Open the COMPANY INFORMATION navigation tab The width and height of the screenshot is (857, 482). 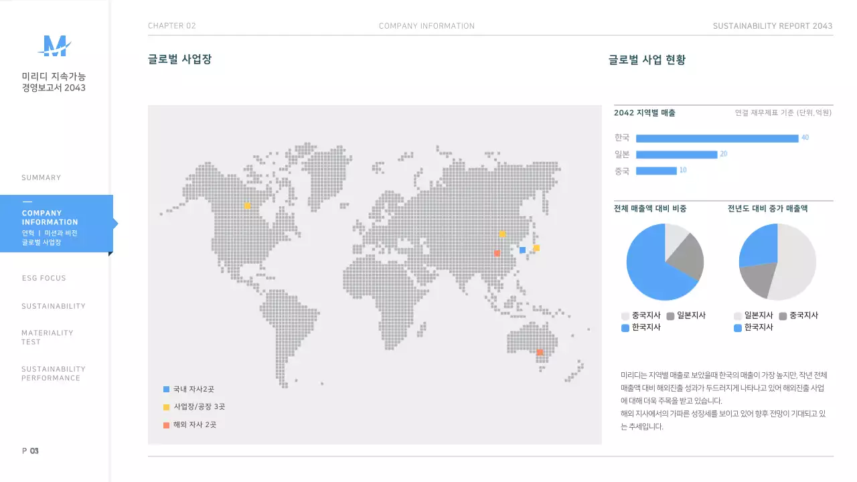(x=50, y=218)
